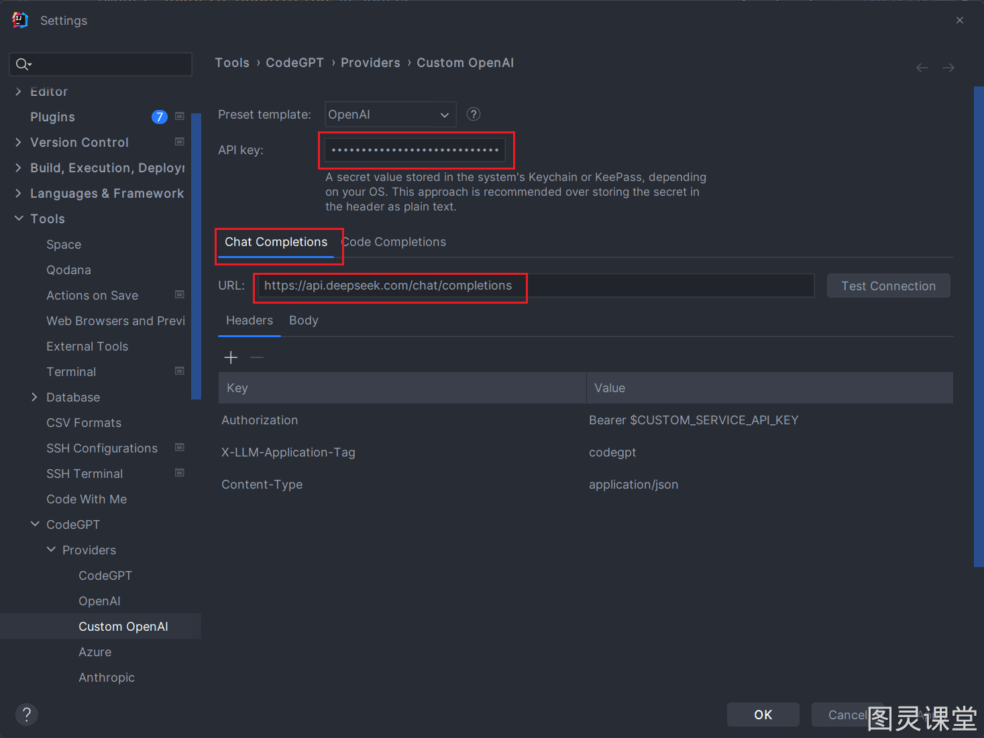
Task: Select the X-LLM-Application-Tag header key
Action: [x=402, y=452]
